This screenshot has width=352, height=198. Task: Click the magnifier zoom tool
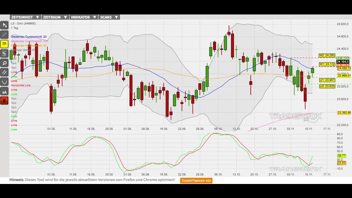pyautogui.click(x=5, y=63)
